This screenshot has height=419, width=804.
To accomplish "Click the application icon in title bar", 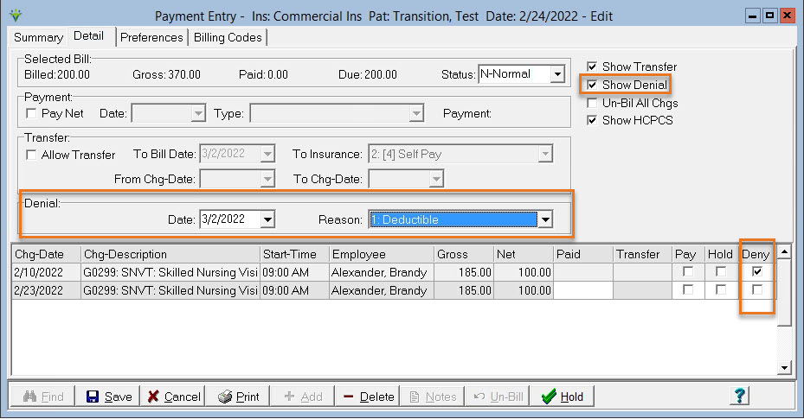I will tap(14, 16).
